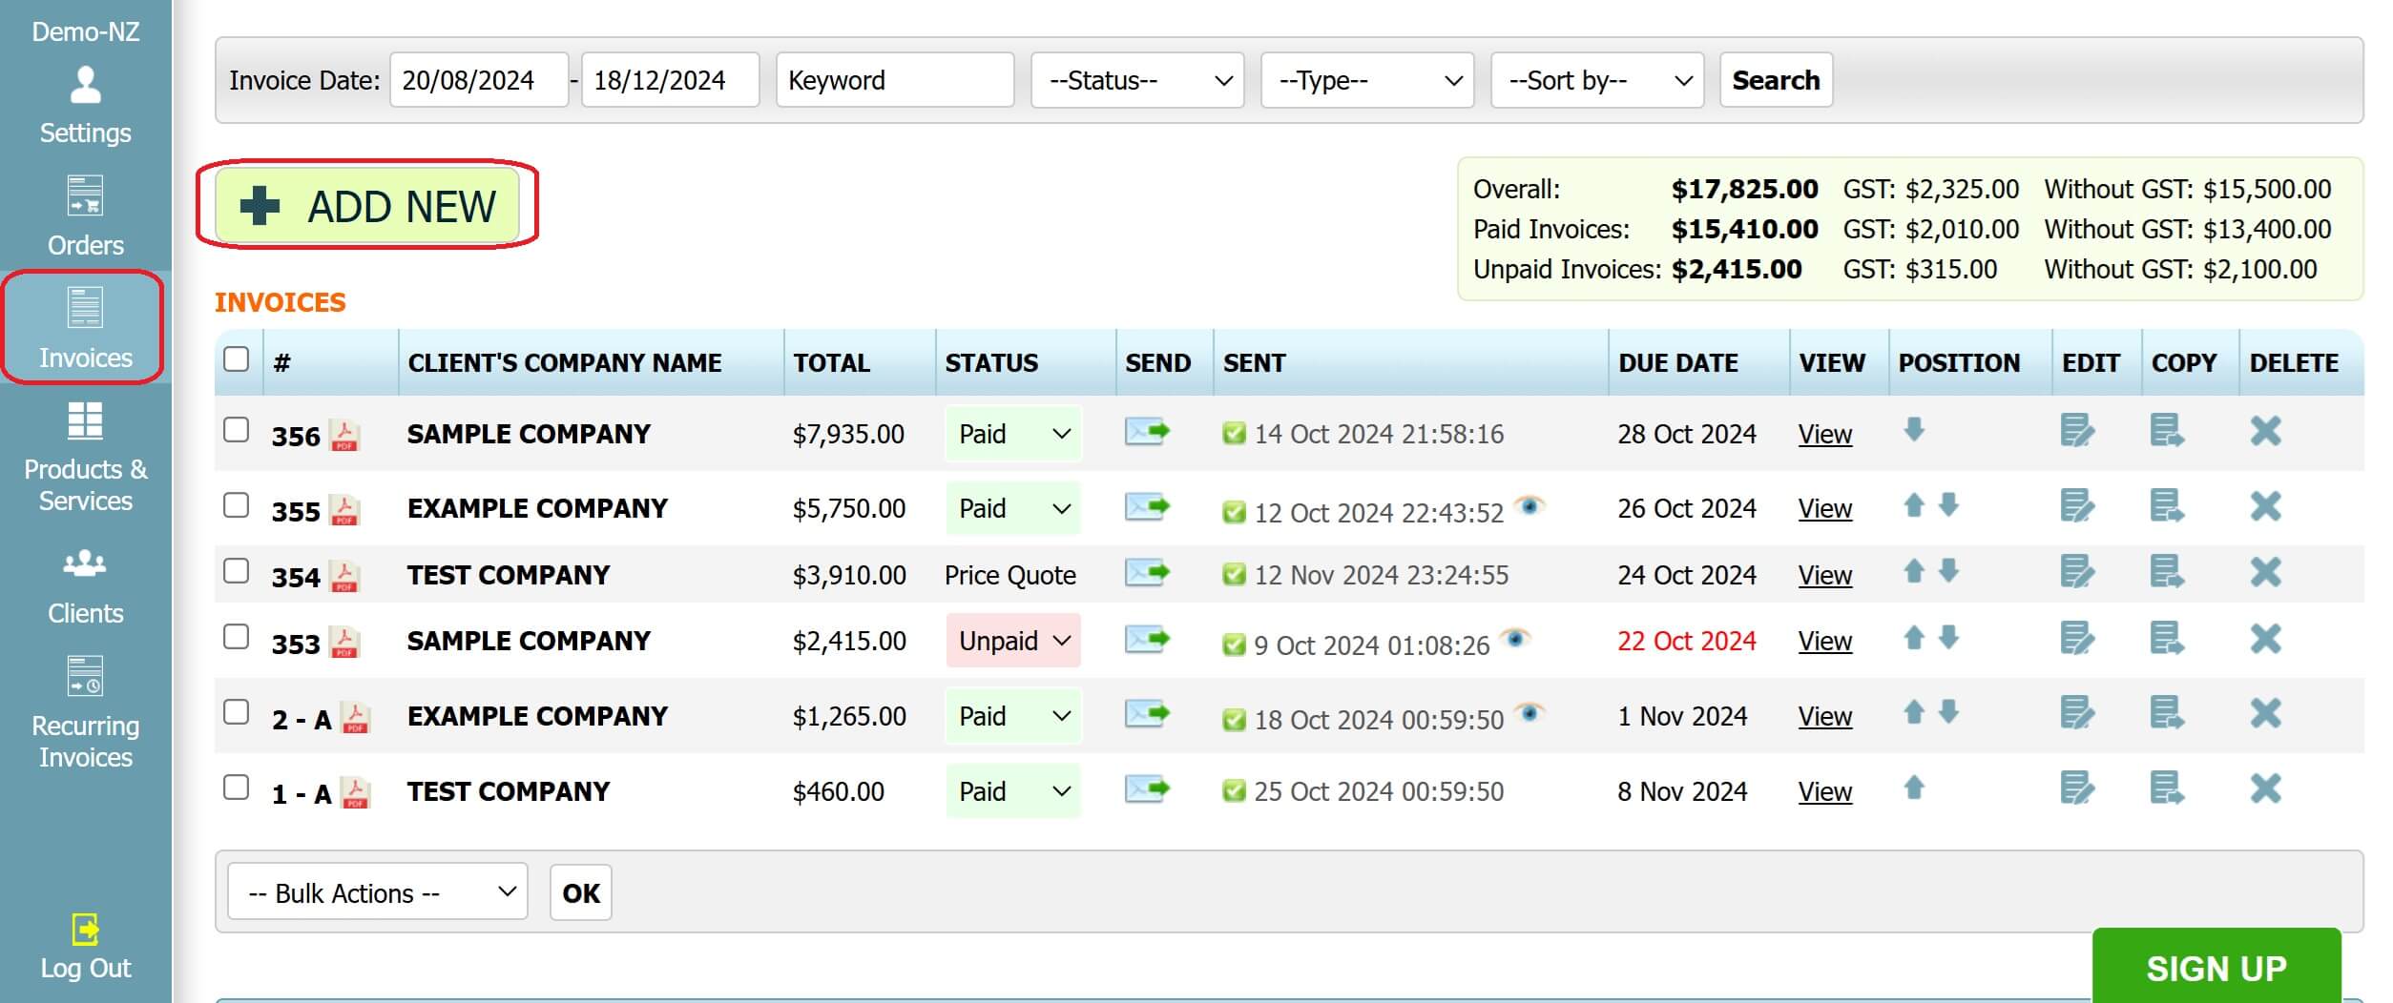Click the invoice start date field 20/08/2024
This screenshot has width=2393, height=1003.
pyautogui.click(x=479, y=80)
